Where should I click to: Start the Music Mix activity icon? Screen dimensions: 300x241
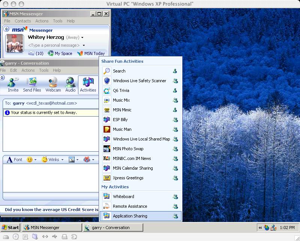click(107, 100)
